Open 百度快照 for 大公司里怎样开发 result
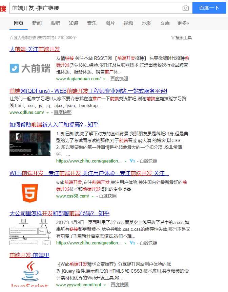 click(148, 243)
